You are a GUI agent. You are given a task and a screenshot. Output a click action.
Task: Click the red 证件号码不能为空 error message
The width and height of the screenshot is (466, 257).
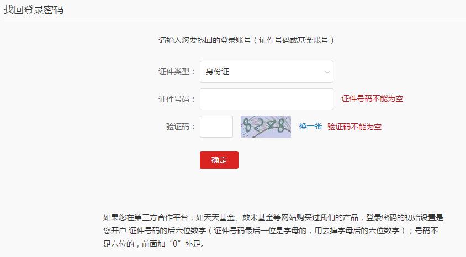[372, 99]
